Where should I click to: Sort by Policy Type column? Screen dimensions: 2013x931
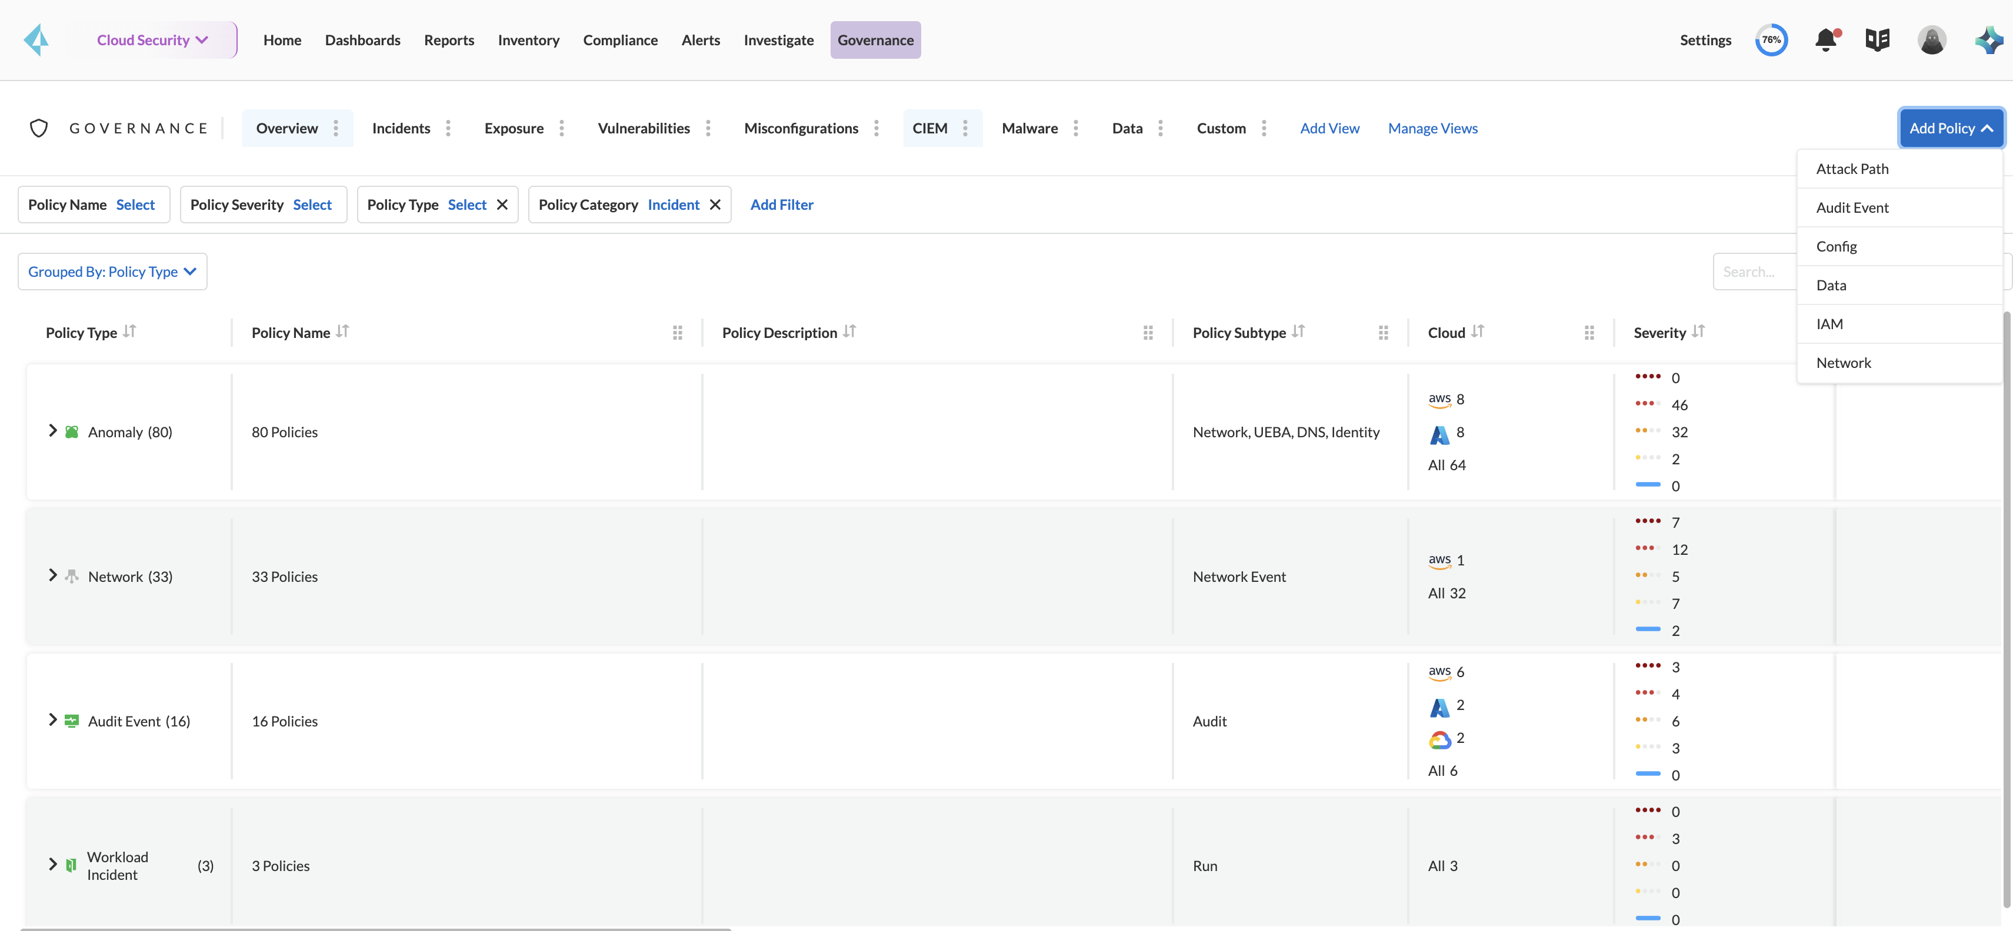point(130,332)
